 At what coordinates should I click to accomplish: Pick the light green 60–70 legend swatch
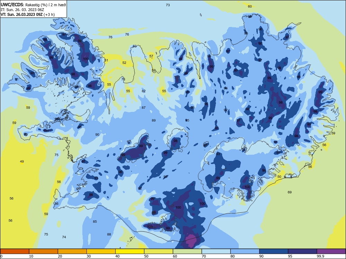pyautogui.click(x=187, y=251)
